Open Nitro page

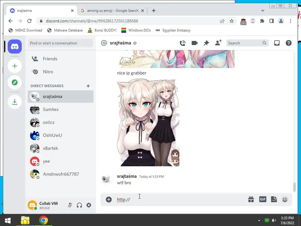click(x=61, y=72)
